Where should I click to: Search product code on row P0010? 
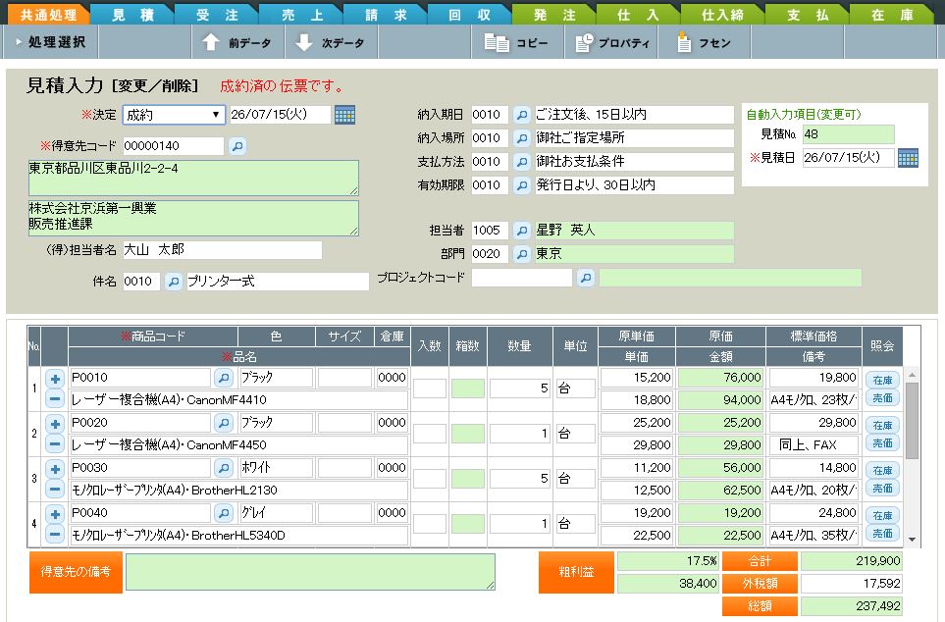(x=224, y=378)
